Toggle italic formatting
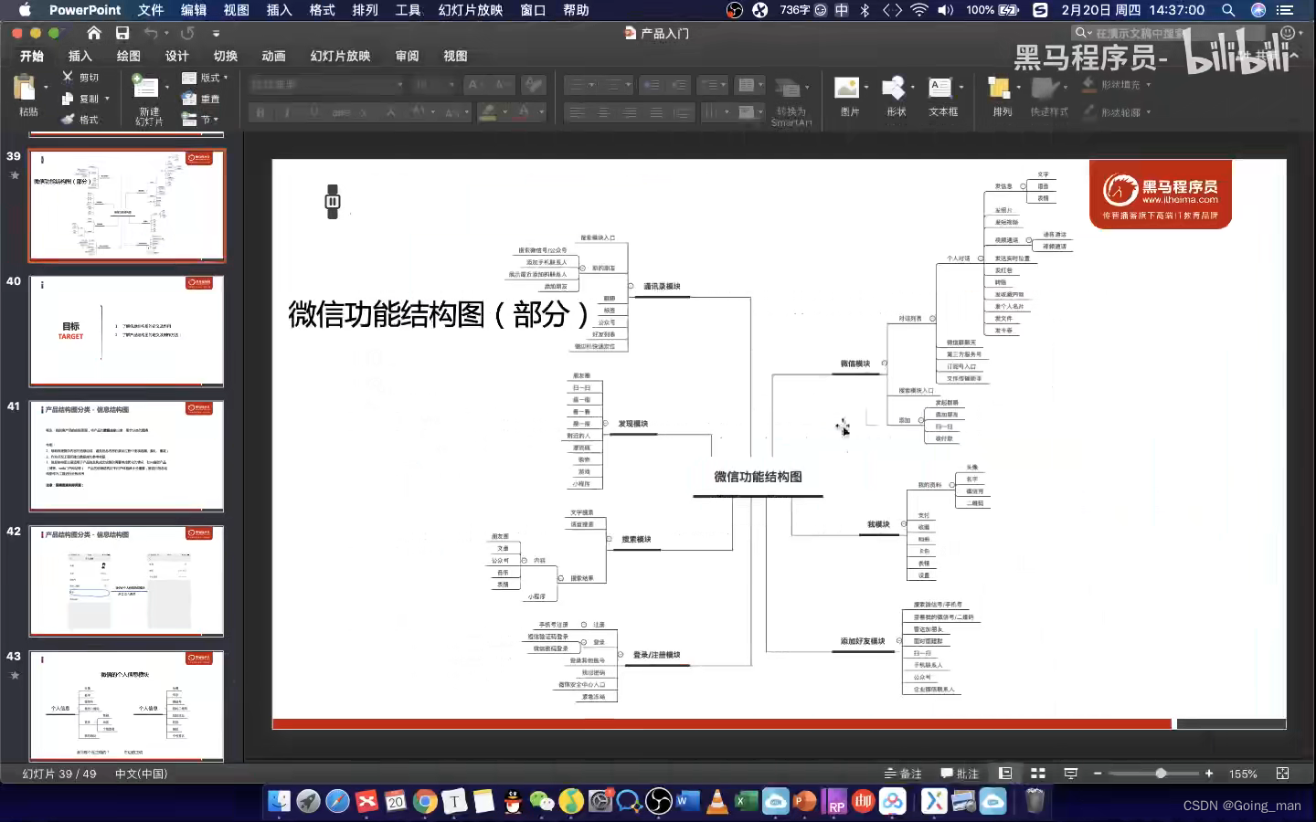Image resolution: width=1316 pixels, height=822 pixels. [x=287, y=112]
